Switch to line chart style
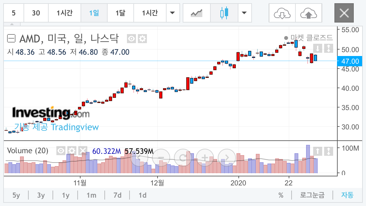The width and height of the screenshot is (366, 206). tap(197, 13)
